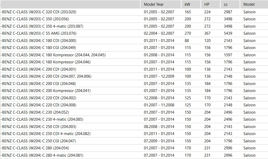Select row C 250 CGI (204.047)
The height and width of the screenshot is (159, 268).
tap(134, 141)
